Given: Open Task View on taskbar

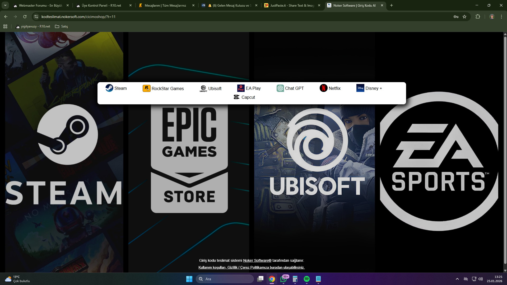Looking at the screenshot, I should [x=260, y=279].
